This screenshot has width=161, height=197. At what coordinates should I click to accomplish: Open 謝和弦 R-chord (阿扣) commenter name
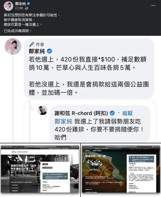tap(81, 113)
